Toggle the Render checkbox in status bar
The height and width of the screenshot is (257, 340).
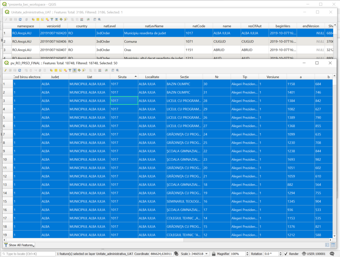click(286, 254)
